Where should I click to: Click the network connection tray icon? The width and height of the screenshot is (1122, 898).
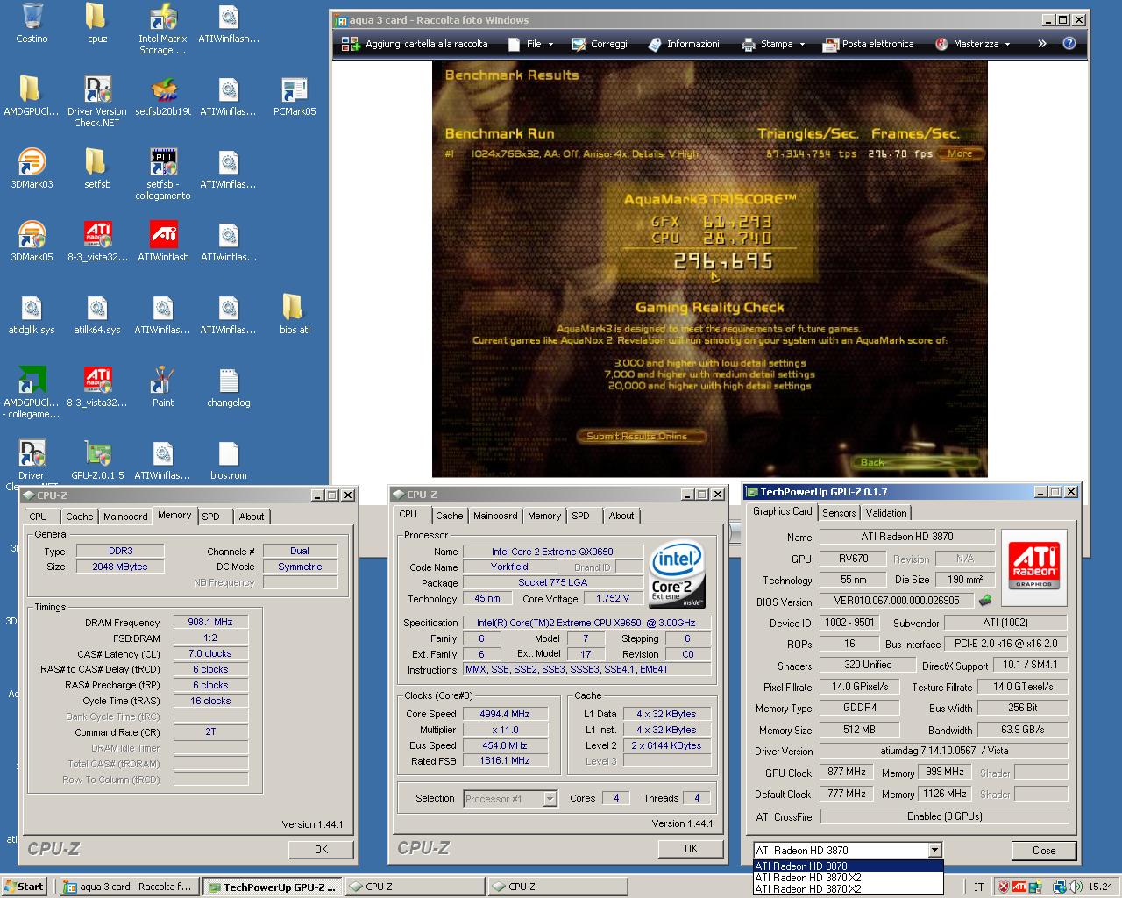coord(1060,887)
